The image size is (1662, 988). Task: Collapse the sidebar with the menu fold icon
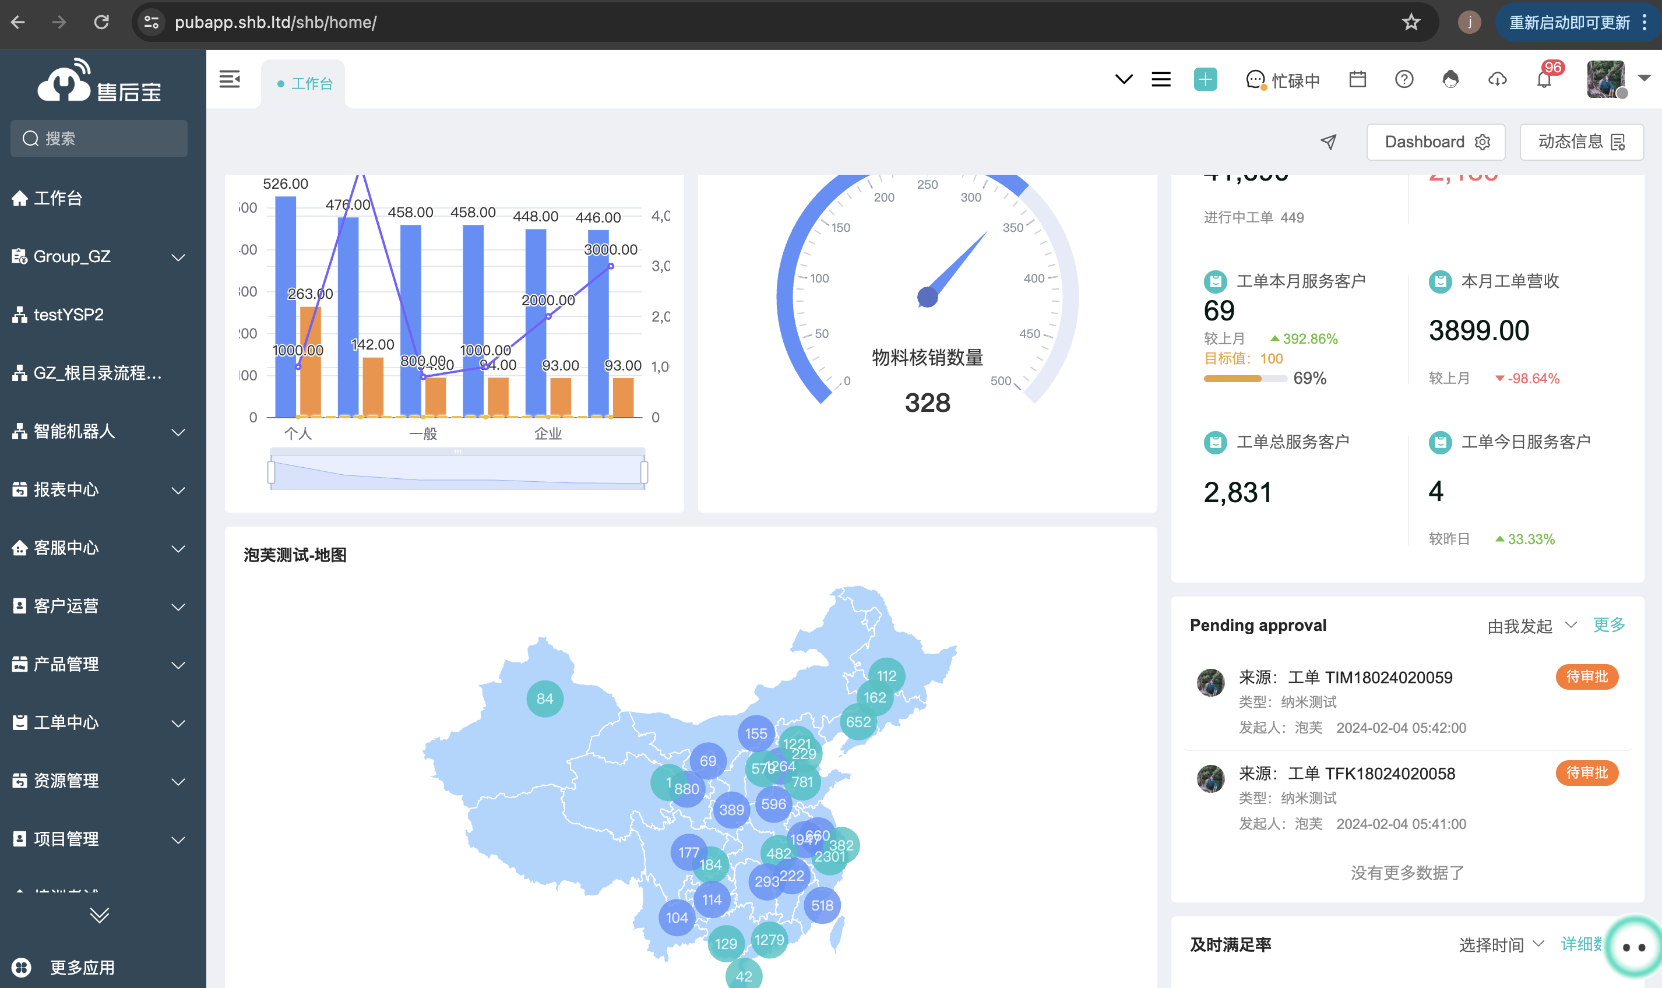coord(230,79)
